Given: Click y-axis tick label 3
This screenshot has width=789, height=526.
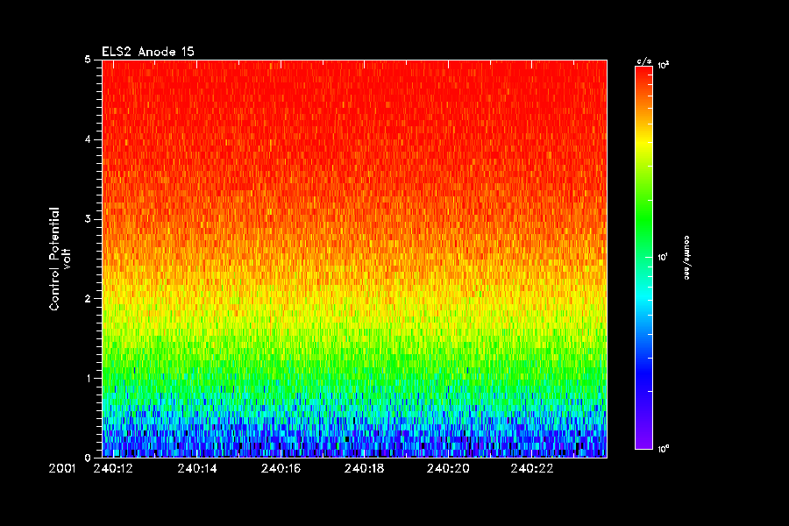Looking at the screenshot, I should coord(88,219).
